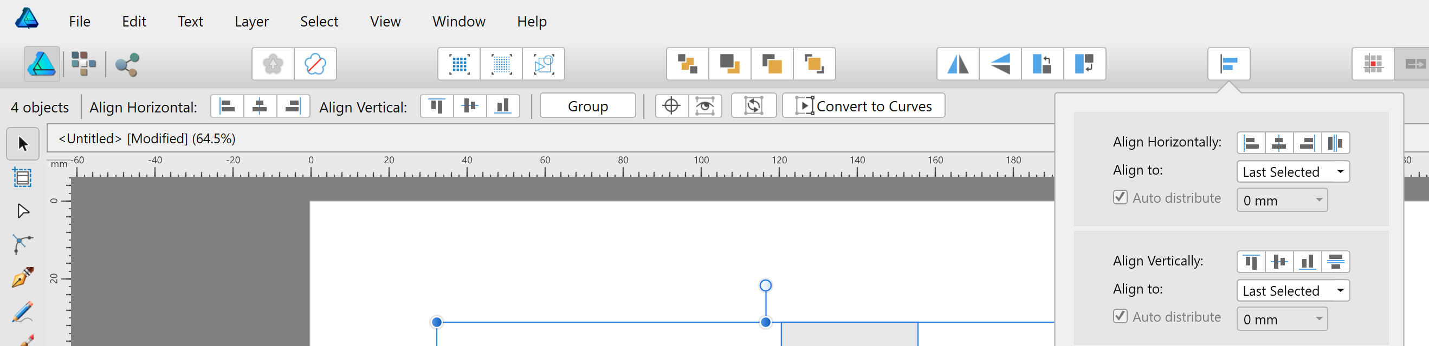Click the Untitled [Modified] document tab

pos(147,138)
